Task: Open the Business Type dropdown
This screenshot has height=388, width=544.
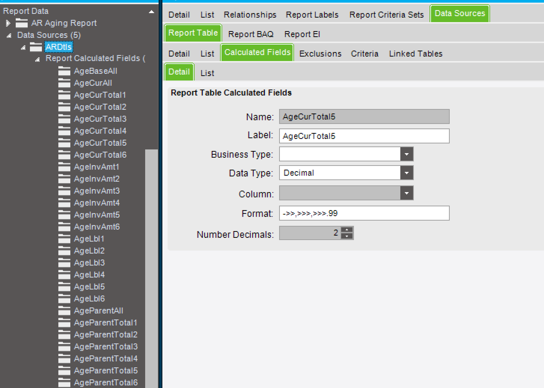Action: (406, 154)
